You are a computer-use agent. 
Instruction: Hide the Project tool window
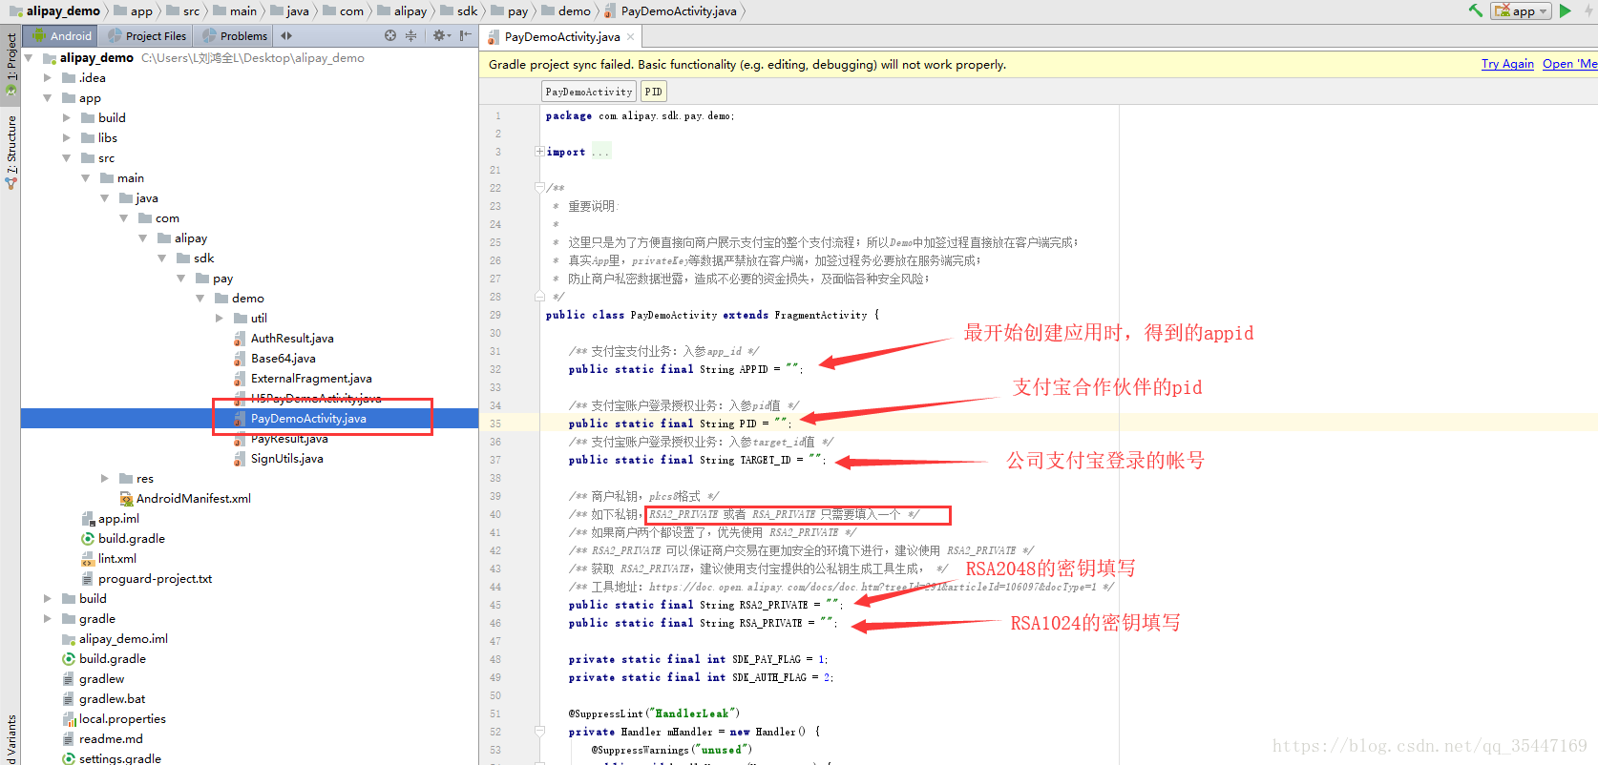[x=465, y=35]
